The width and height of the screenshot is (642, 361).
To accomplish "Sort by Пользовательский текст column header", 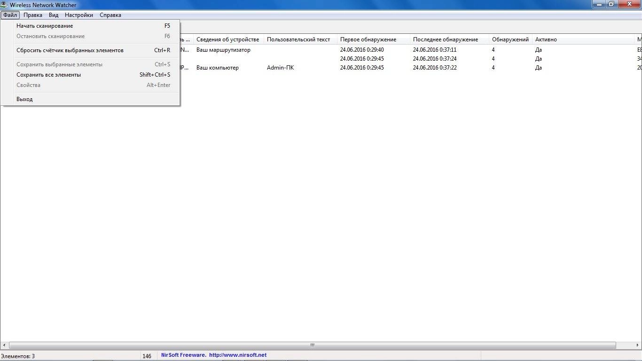I will pos(301,39).
